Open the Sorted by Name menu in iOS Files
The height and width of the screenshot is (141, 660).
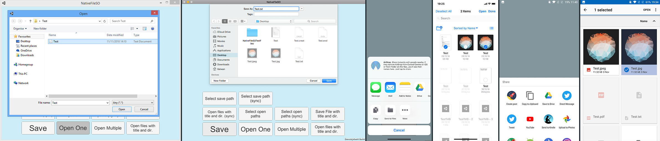click(x=466, y=28)
